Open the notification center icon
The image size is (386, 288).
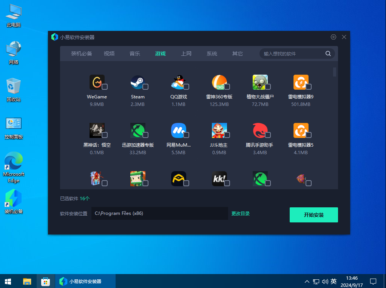[x=373, y=281]
